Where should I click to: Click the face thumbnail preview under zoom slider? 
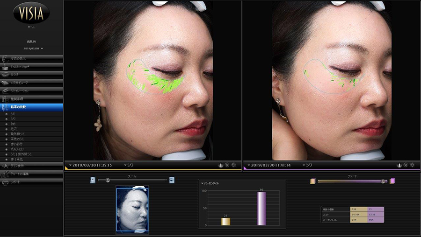[x=132, y=209]
